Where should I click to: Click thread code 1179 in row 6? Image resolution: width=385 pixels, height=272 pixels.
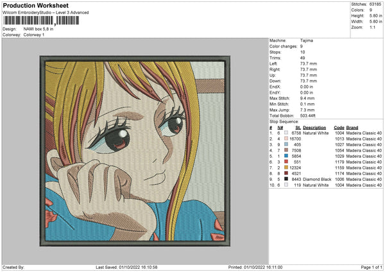pos(339,162)
